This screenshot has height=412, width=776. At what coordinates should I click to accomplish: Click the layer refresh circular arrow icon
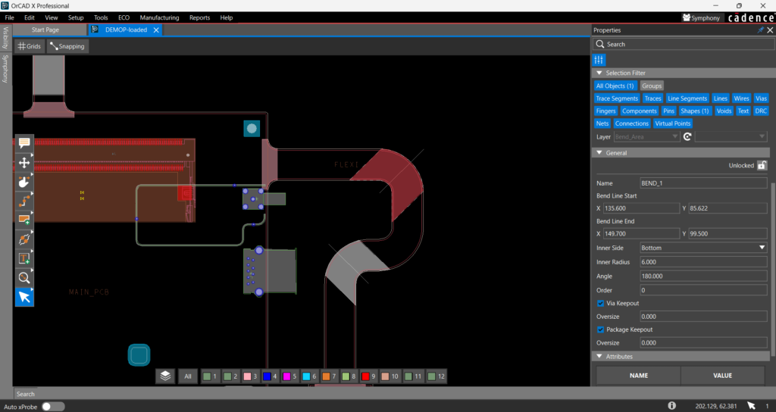click(x=687, y=136)
